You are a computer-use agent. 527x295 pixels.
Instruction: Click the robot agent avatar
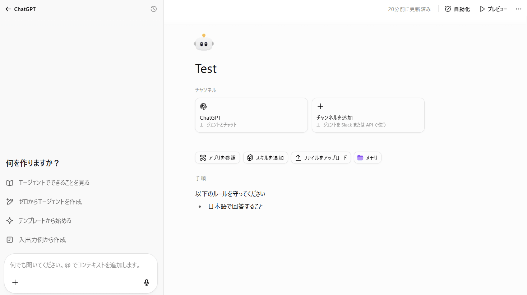(204, 43)
